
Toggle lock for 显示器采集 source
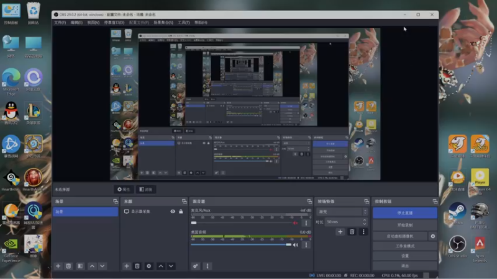tap(181, 211)
